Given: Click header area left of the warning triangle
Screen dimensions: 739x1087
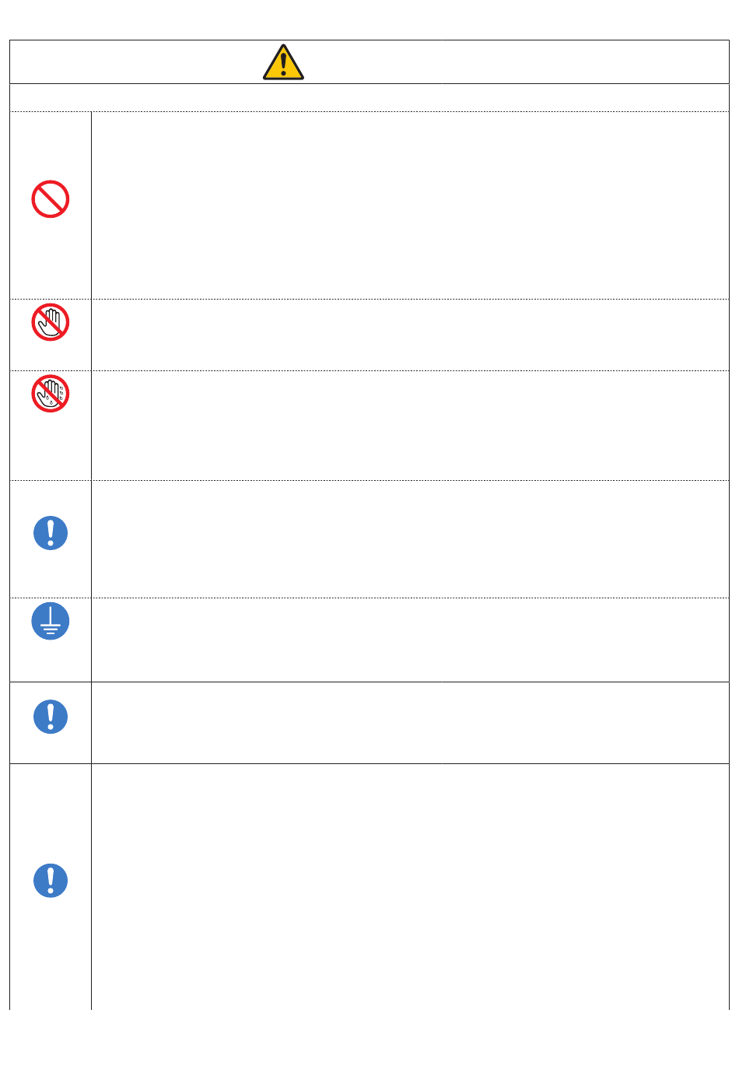Looking at the screenshot, I should point(136,62).
